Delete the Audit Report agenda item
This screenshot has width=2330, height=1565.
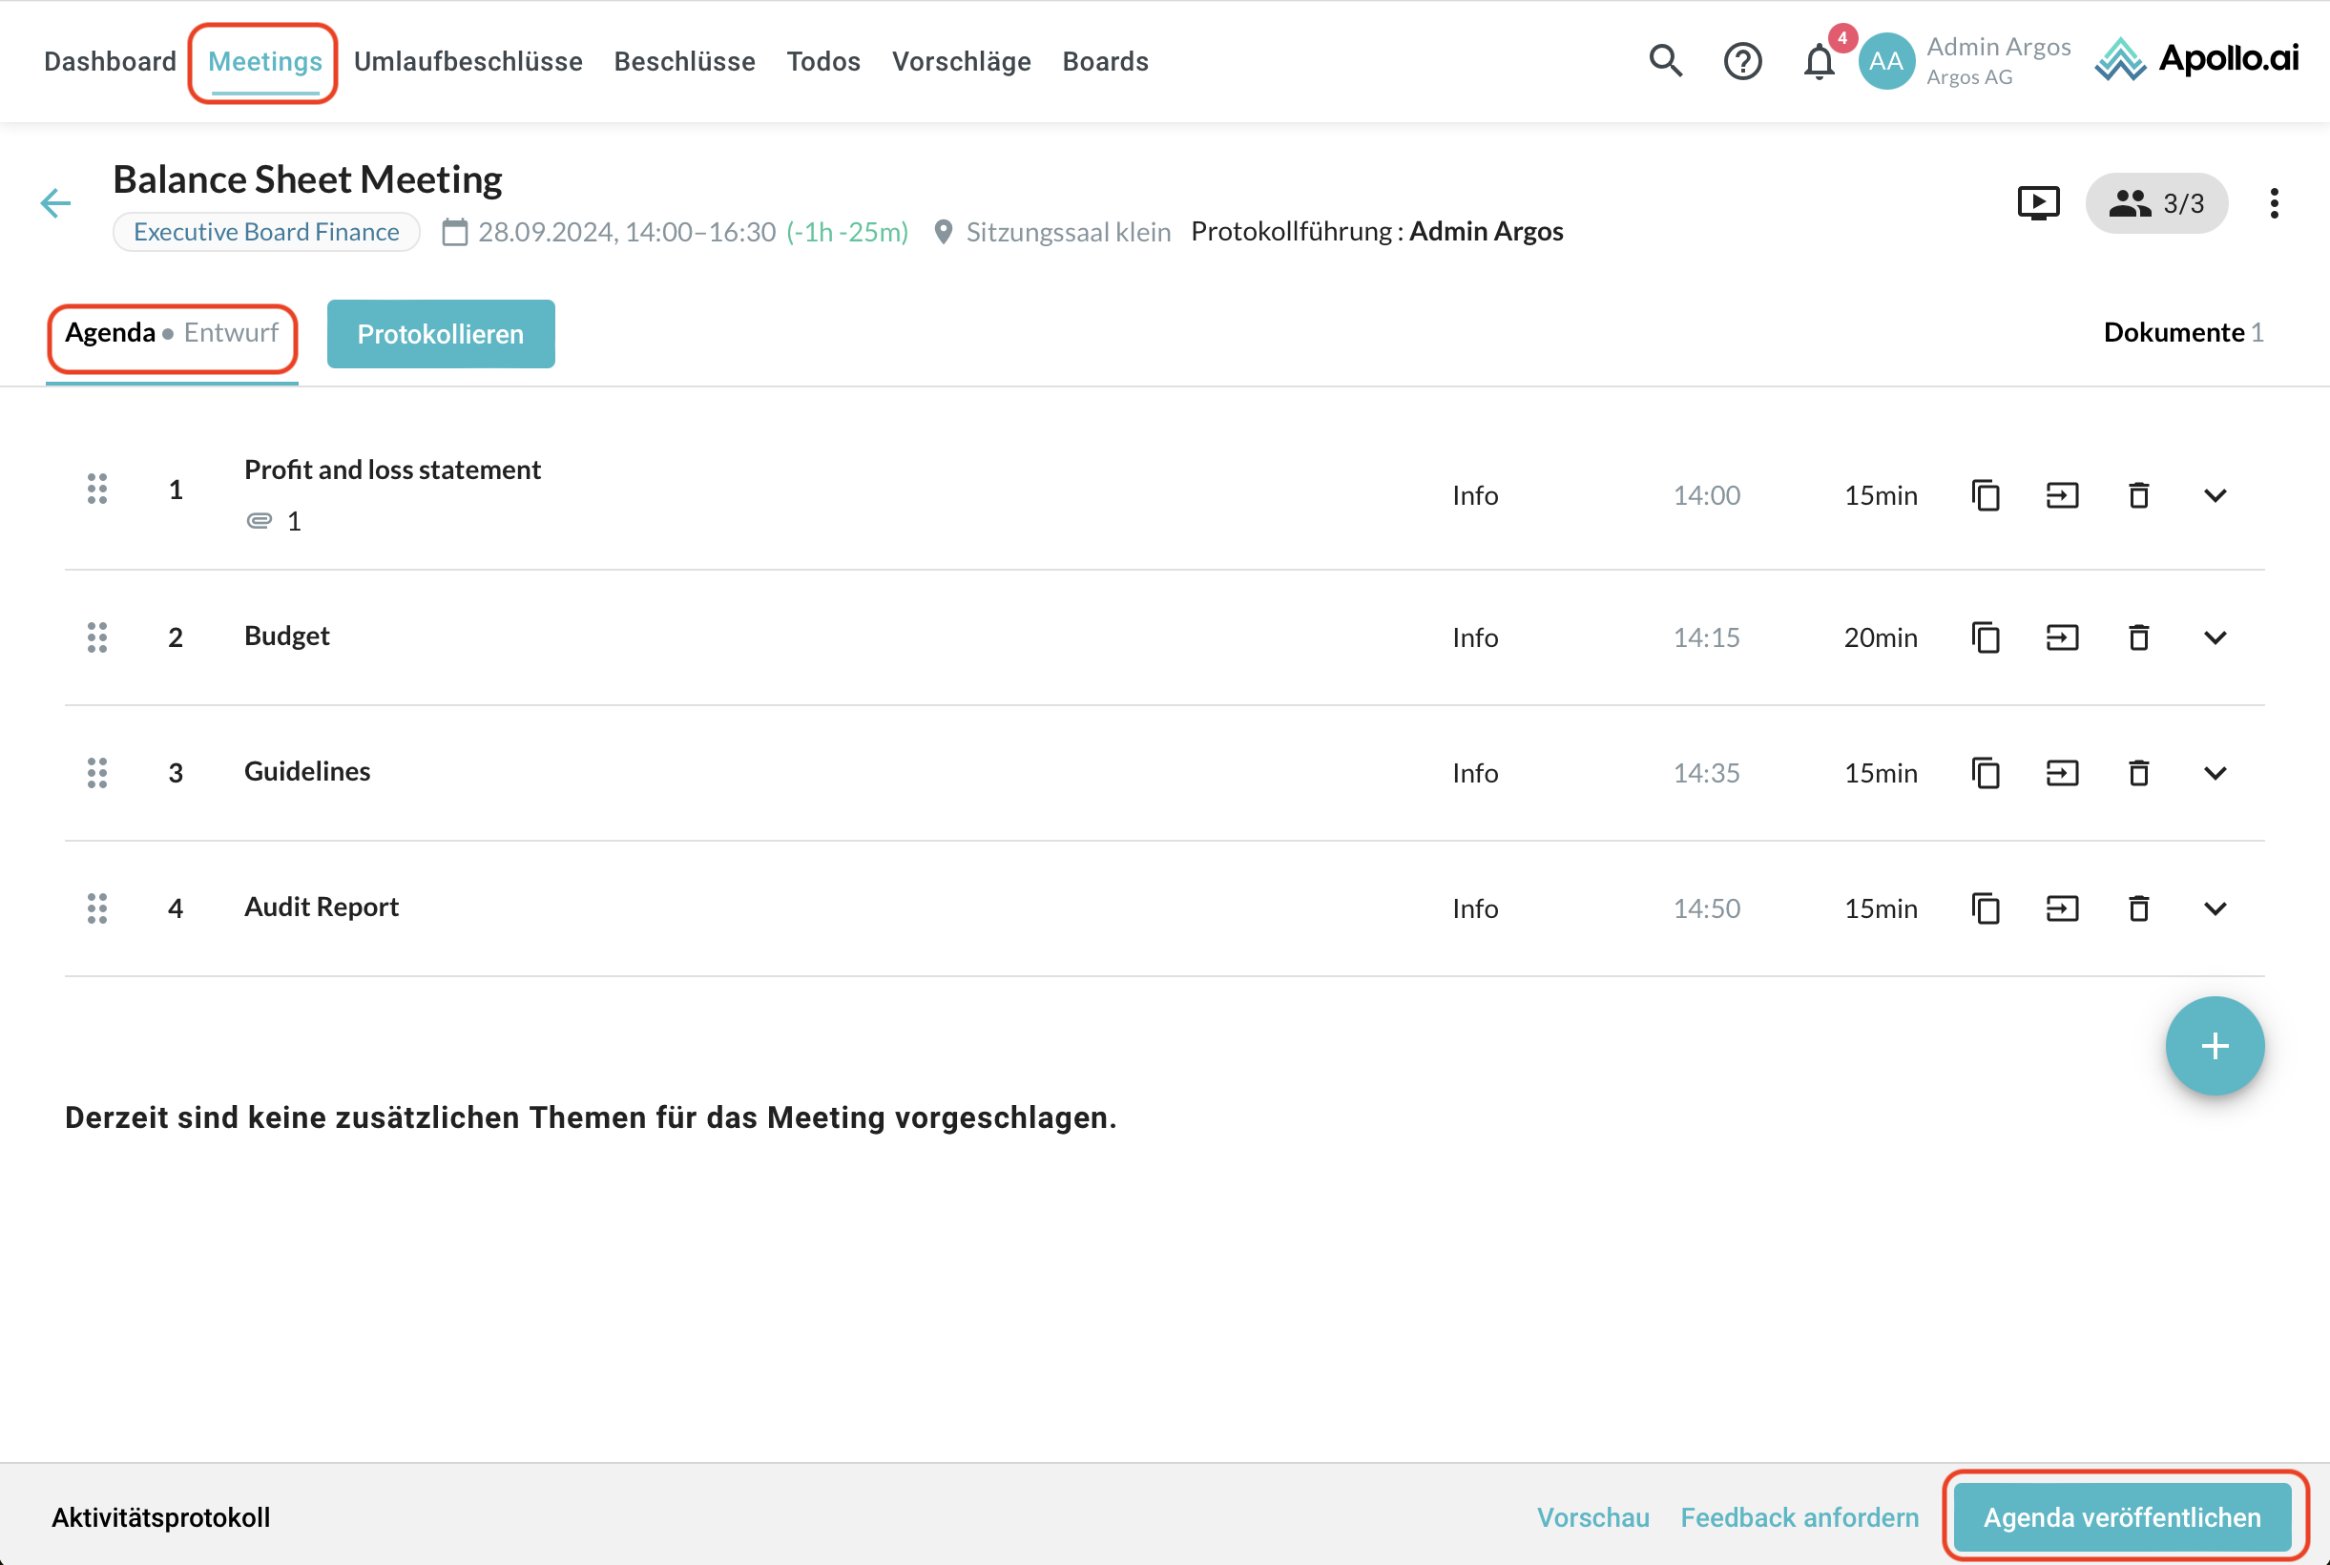tap(2137, 908)
